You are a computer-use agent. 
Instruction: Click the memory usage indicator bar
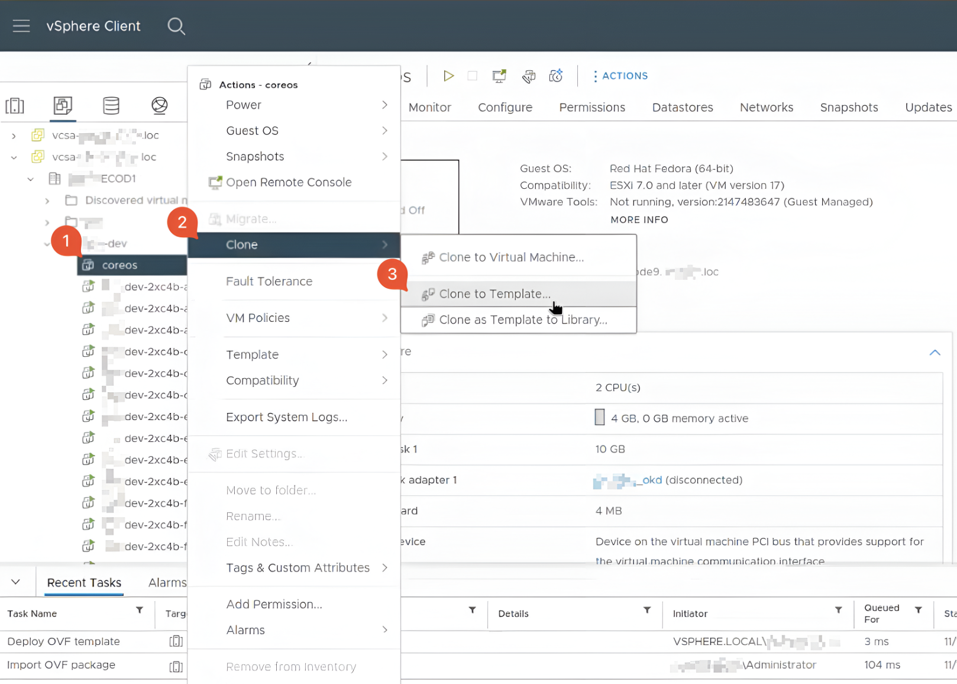tap(599, 418)
